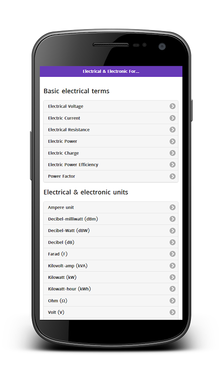Click arrow icon on Electrical Resistance row

[x=172, y=129]
